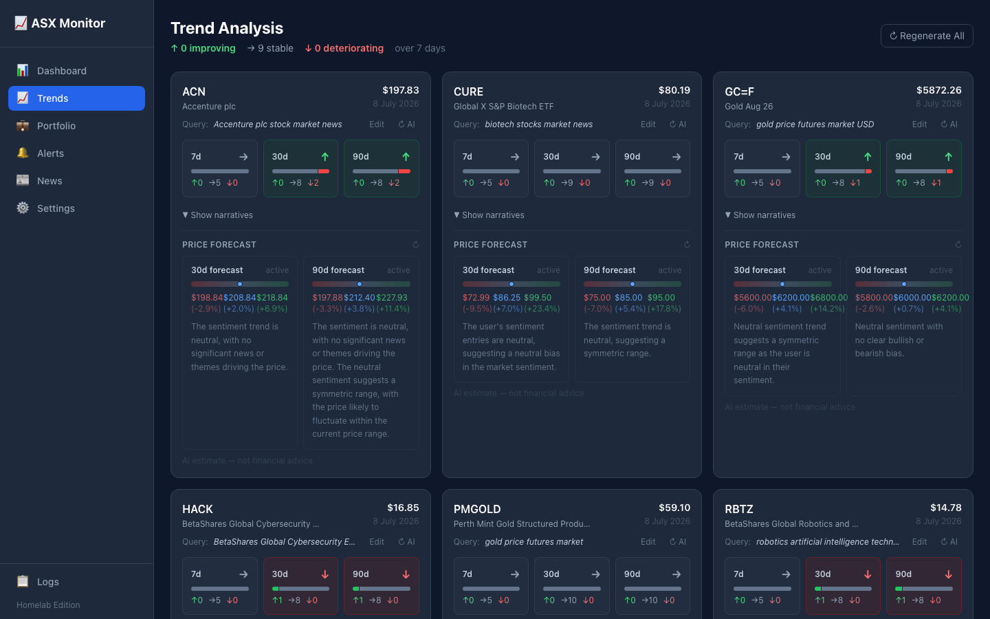Image resolution: width=990 pixels, height=619 pixels.
Task: Click the Logs clipboard icon
Action: pos(23,581)
